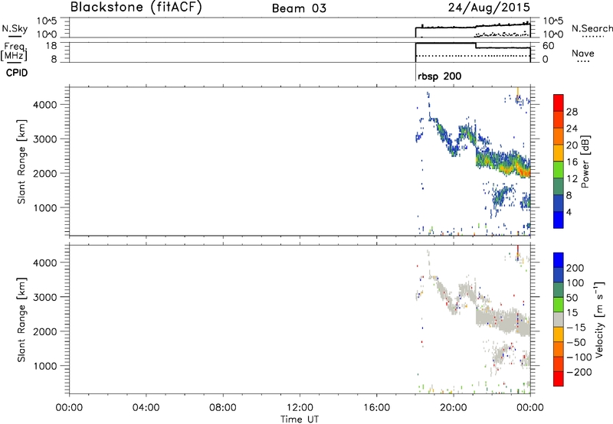The image size is (613, 424).
Task: Click the '200' tick on Velocity colorbar
Action: pyautogui.click(x=575, y=268)
